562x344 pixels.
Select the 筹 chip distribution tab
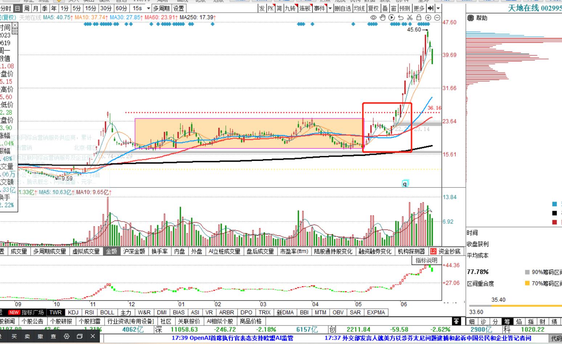(507, 321)
